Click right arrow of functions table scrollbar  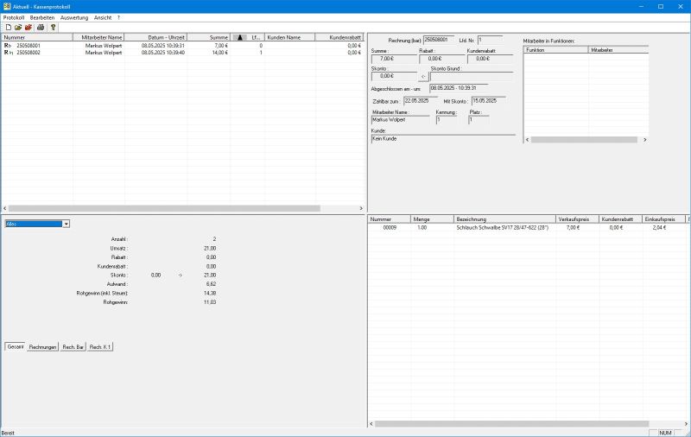[x=644, y=140]
